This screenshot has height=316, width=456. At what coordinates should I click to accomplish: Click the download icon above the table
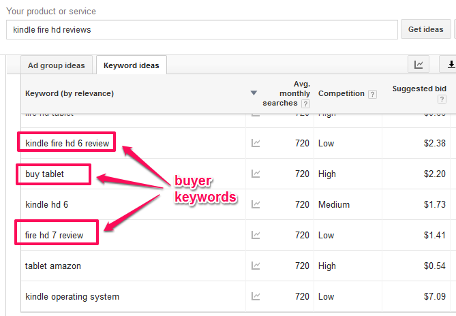click(450, 65)
